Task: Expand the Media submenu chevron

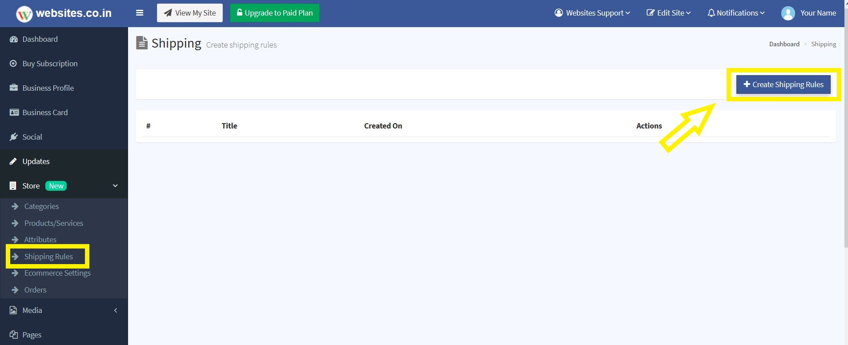Action: click(x=116, y=310)
